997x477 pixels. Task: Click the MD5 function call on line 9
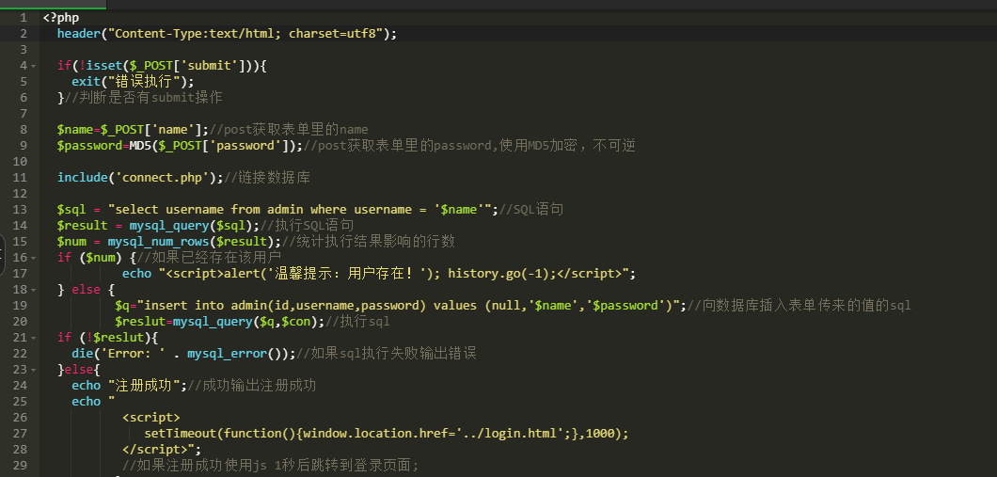coord(140,146)
